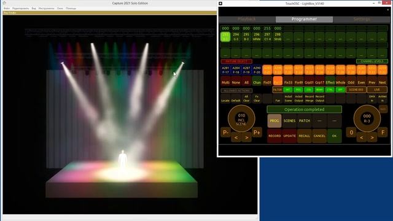
Task: Open the Вид menu in Capture
Action: pos(34,8)
